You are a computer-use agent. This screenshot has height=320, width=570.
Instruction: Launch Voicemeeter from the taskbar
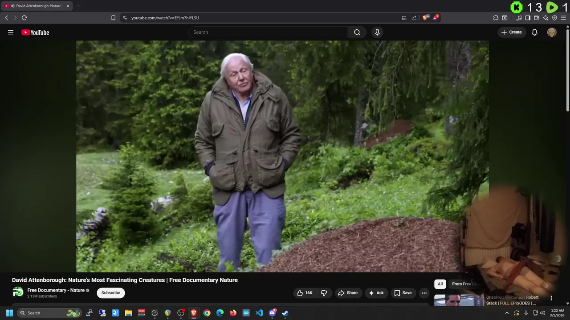tap(142, 313)
